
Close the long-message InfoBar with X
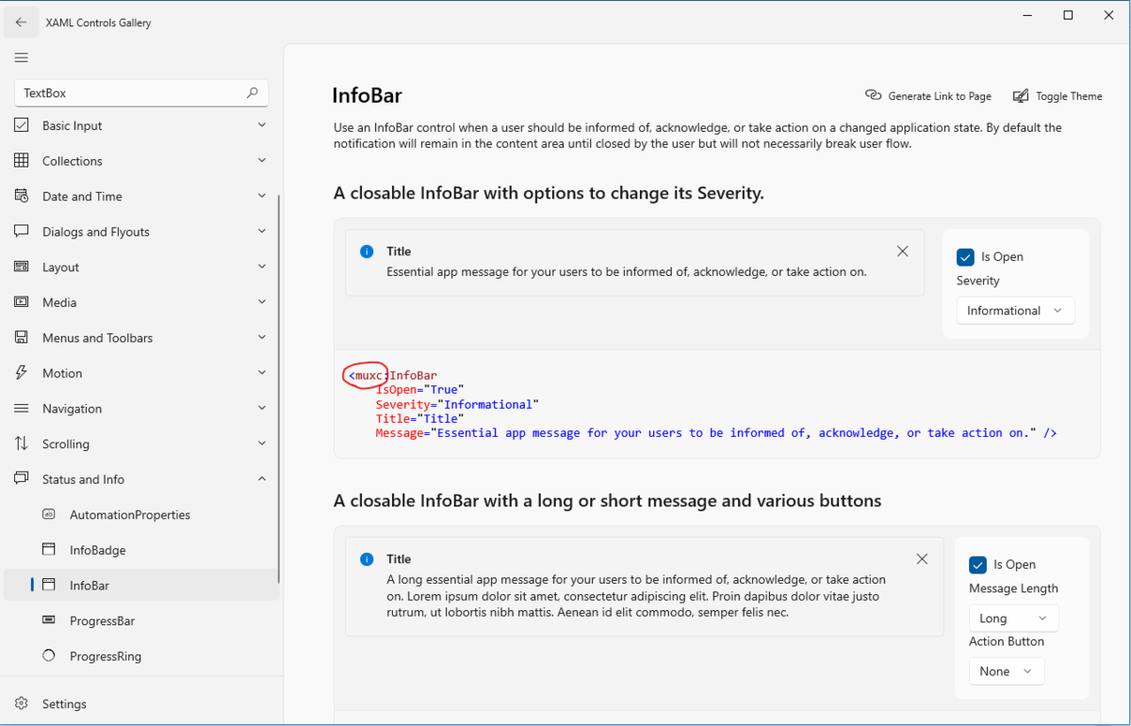coord(923,559)
